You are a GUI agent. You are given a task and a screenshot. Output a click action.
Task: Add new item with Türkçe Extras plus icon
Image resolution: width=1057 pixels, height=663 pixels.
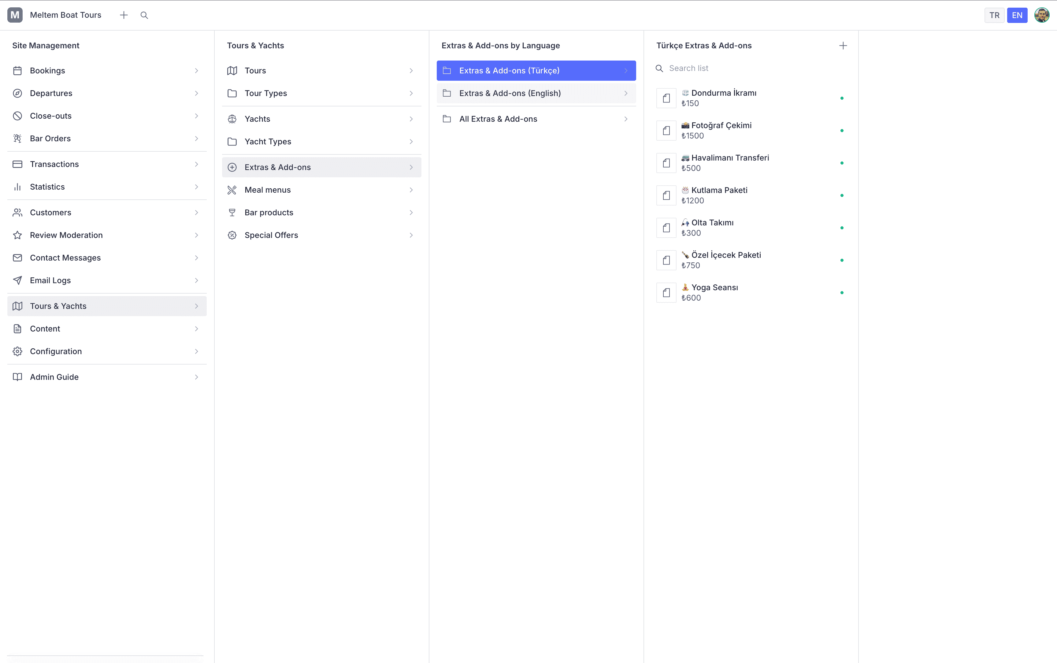click(x=843, y=46)
